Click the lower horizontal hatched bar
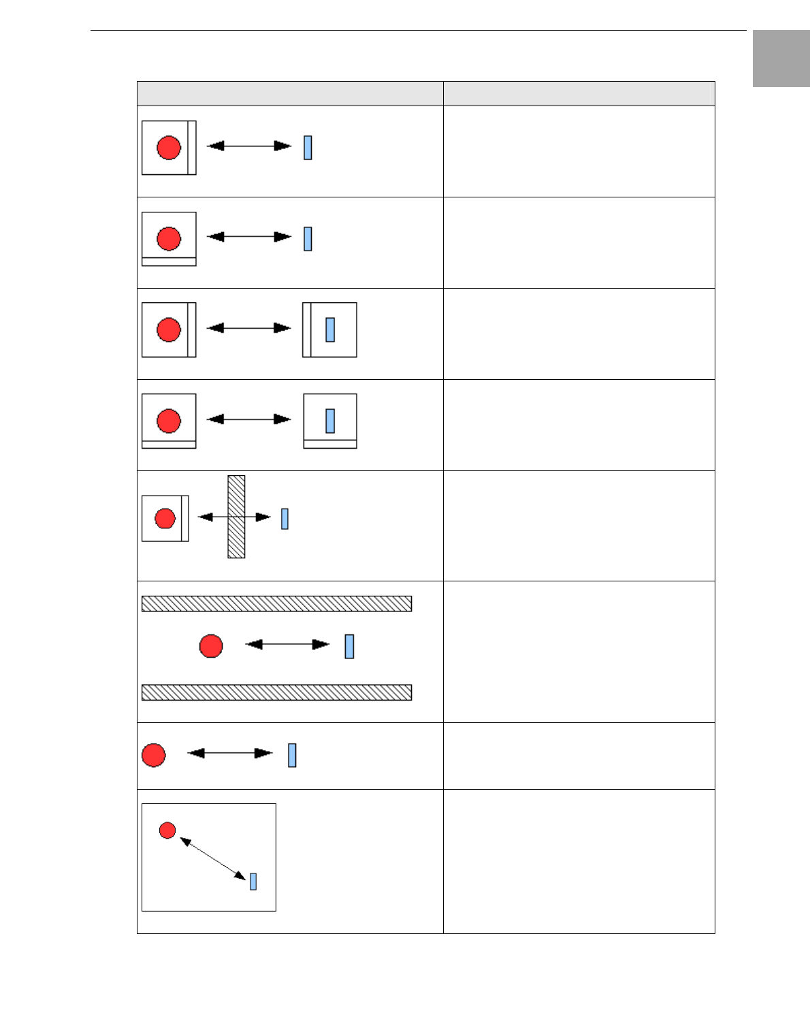Viewport: 810px width, 1013px height. (x=276, y=692)
